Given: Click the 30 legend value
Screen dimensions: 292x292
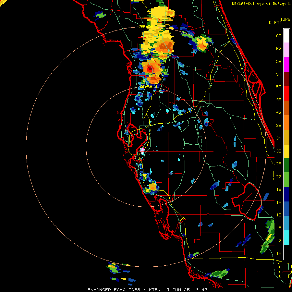Looking at the screenshot, I should pos(279,151).
